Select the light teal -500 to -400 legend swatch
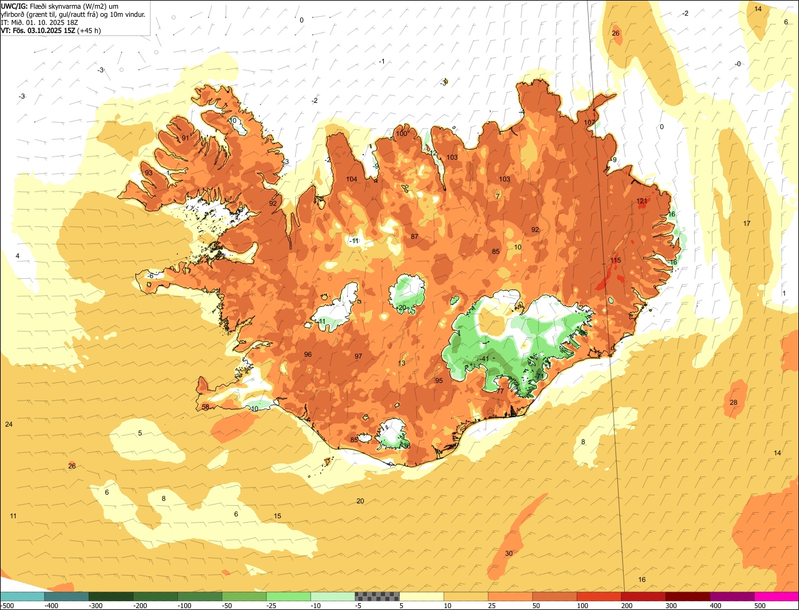799x610 pixels. point(22,597)
